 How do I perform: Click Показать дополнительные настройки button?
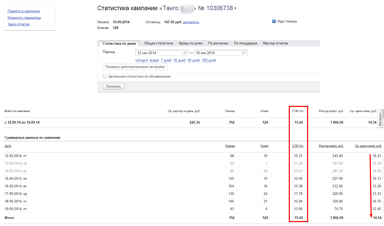click(x=135, y=67)
